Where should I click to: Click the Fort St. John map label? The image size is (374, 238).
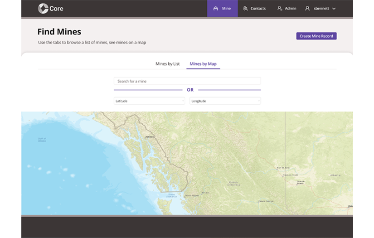click(x=283, y=168)
